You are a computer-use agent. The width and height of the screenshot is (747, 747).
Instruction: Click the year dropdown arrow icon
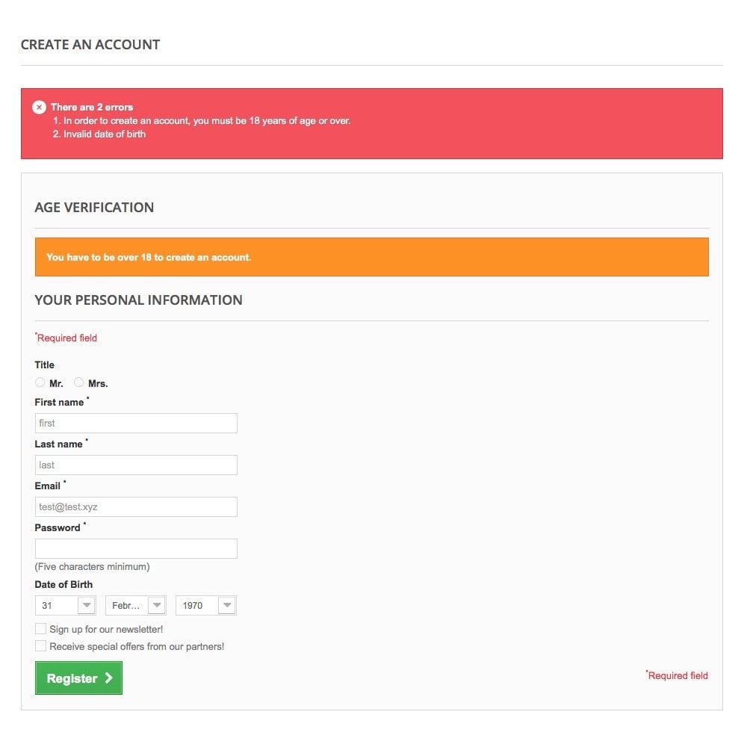coord(227,606)
